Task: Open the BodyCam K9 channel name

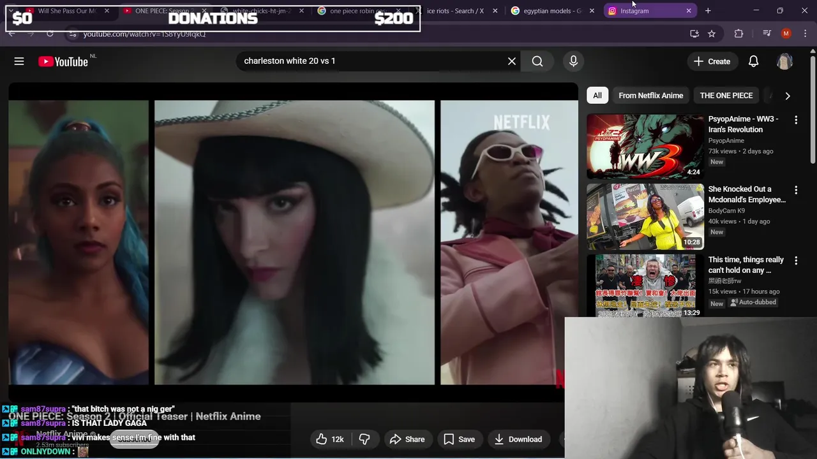Action: pyautogui.click(x=726, y=211)
